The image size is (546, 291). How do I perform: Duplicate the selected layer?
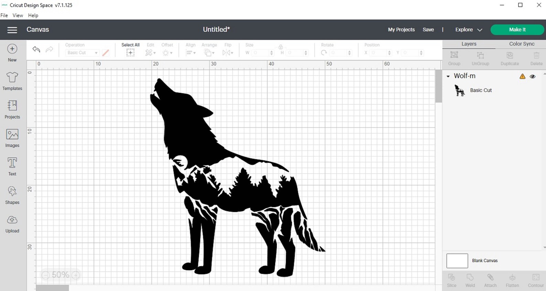510,55
